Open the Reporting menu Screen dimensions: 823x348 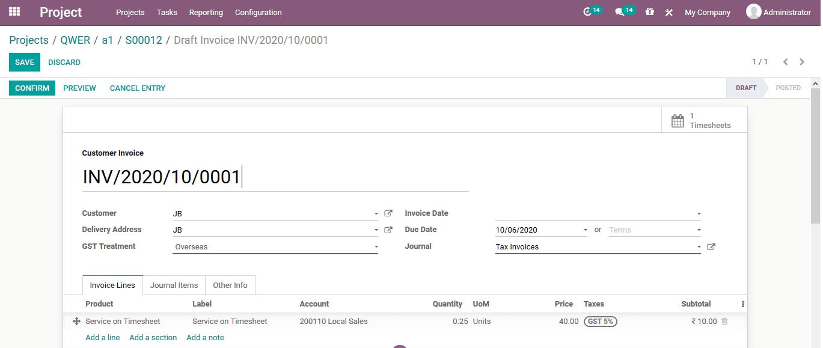(206, 12)
